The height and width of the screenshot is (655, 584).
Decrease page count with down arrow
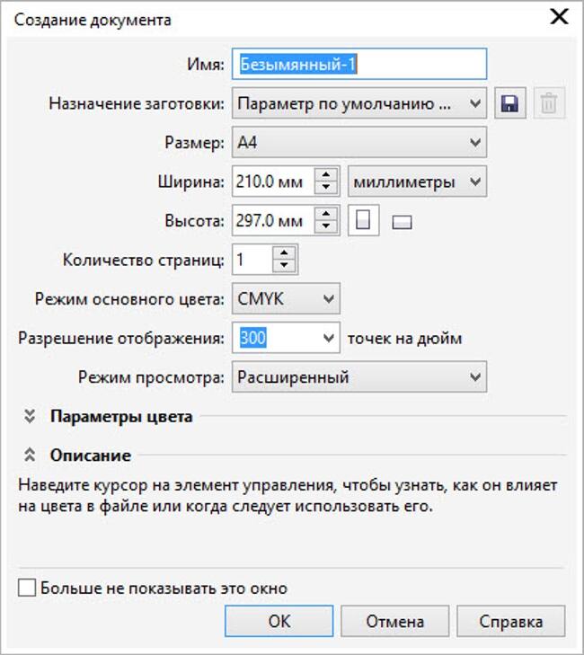(x=286, y=266)
